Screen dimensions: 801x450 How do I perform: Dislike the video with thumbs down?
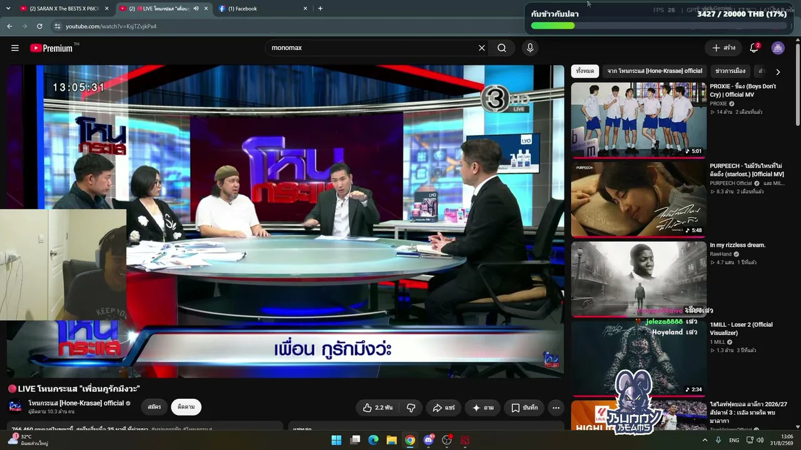pyautogui.click(x=411, y=407)
